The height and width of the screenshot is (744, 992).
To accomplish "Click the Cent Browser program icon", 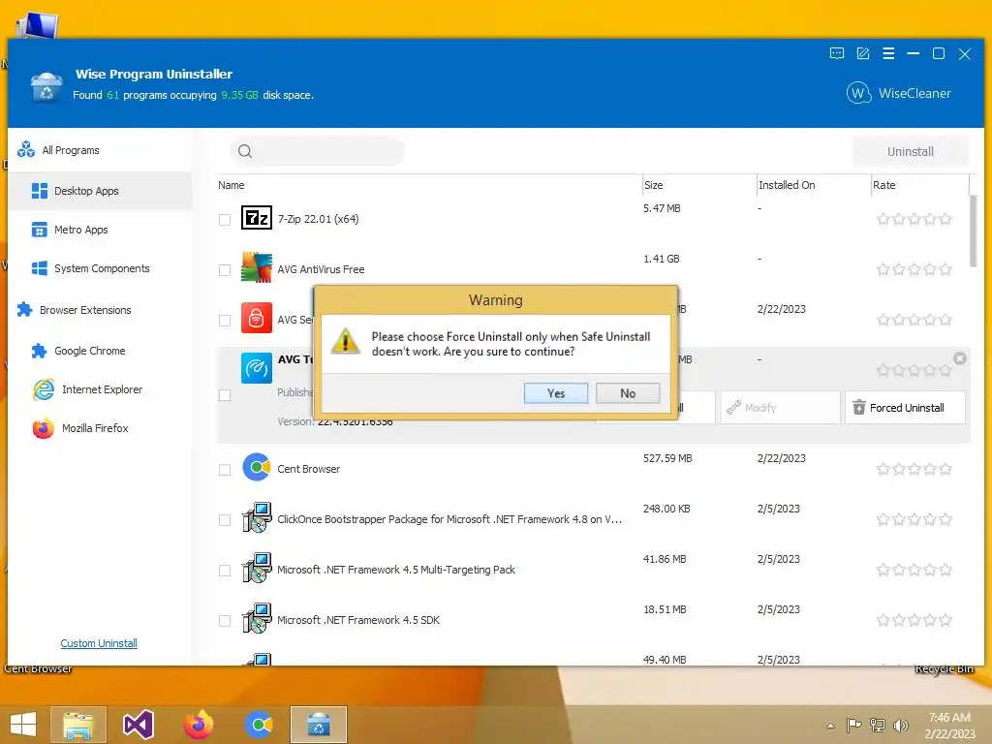I will point(256,468).
